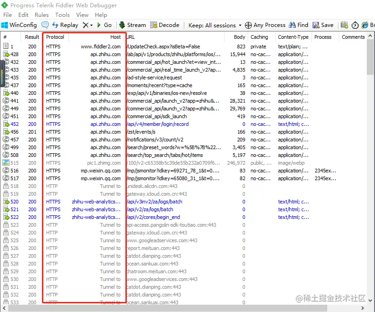Viewport: 375px width, 312px height.
Task: Click the camera screenshot icon
Action: [x=344, y=25]
